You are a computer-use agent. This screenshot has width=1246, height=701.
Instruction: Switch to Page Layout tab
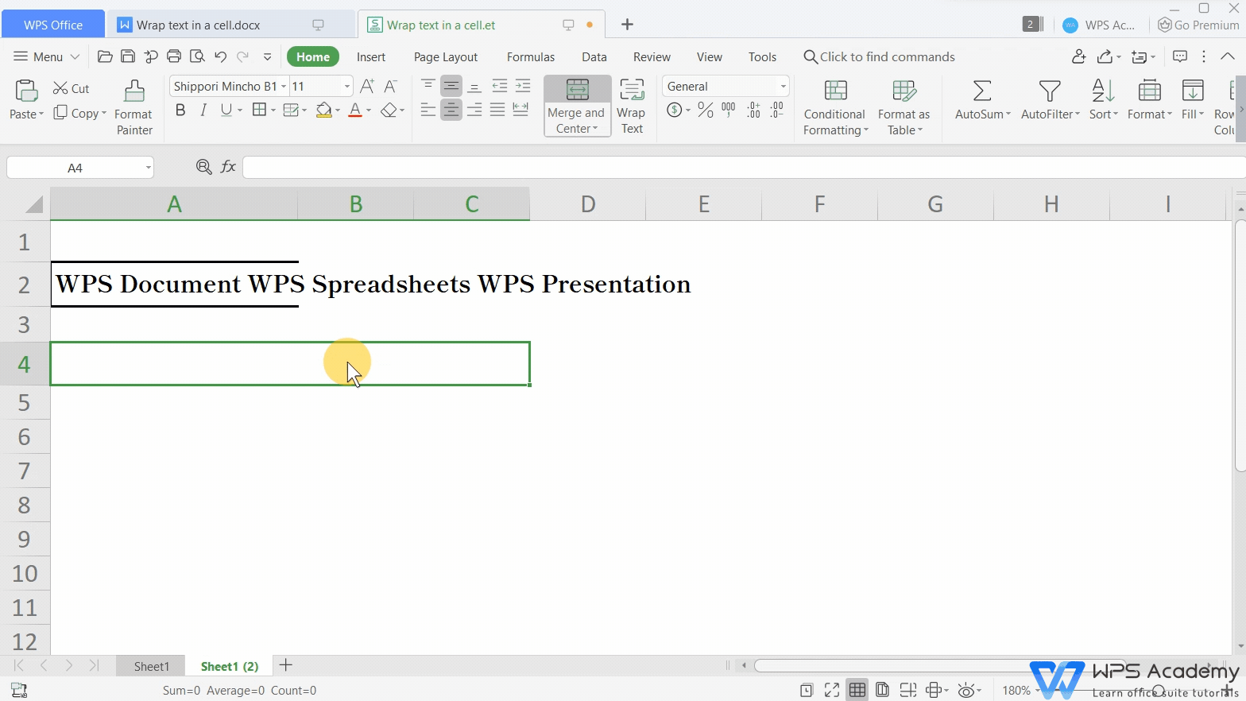click(x=446, y=56)
